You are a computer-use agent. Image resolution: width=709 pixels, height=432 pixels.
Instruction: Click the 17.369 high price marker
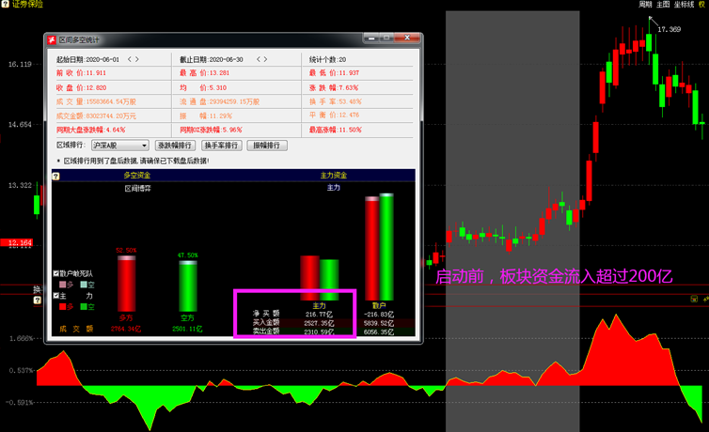[x=669, y=29]
